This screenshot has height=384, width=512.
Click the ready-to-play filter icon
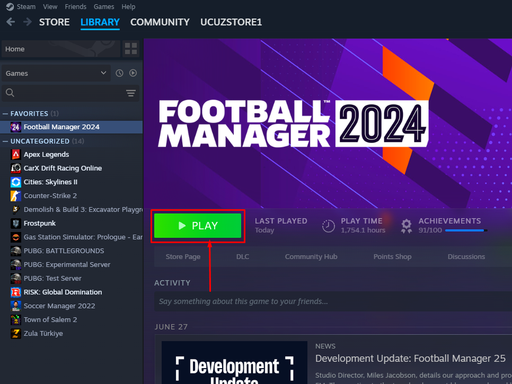[133, 73]
